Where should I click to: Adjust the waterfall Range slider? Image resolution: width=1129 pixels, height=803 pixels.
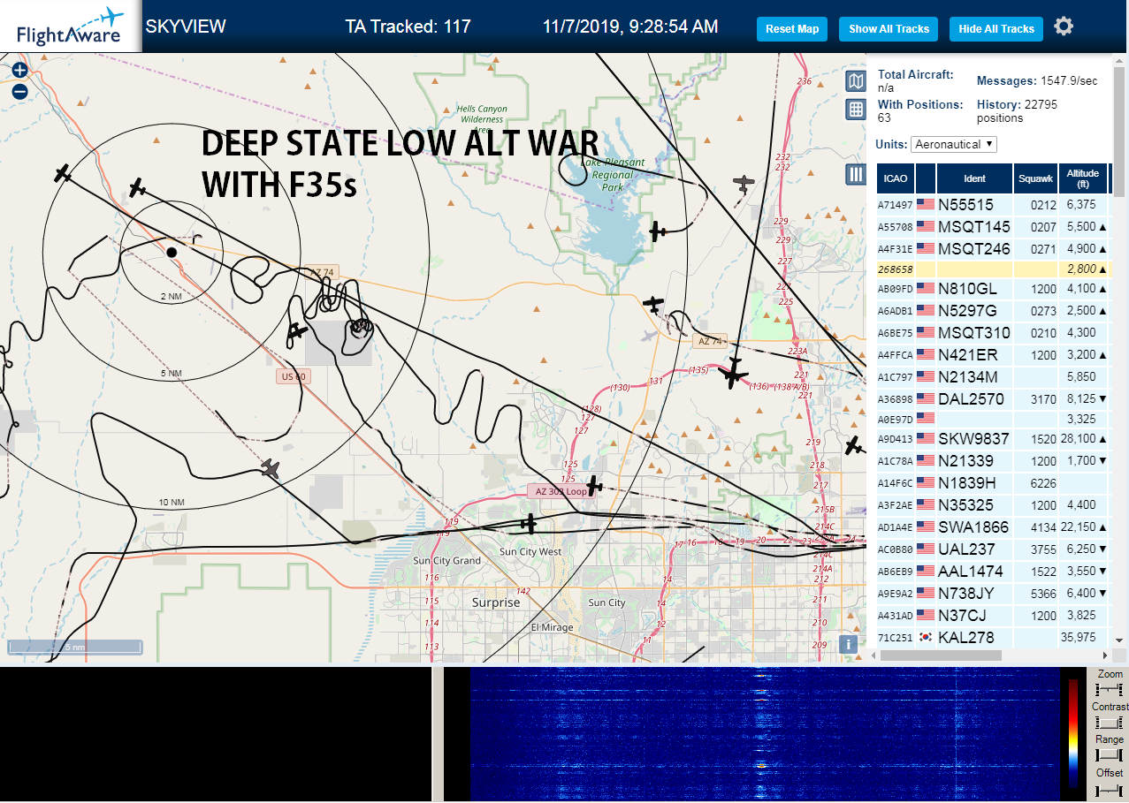[1109, 755]
